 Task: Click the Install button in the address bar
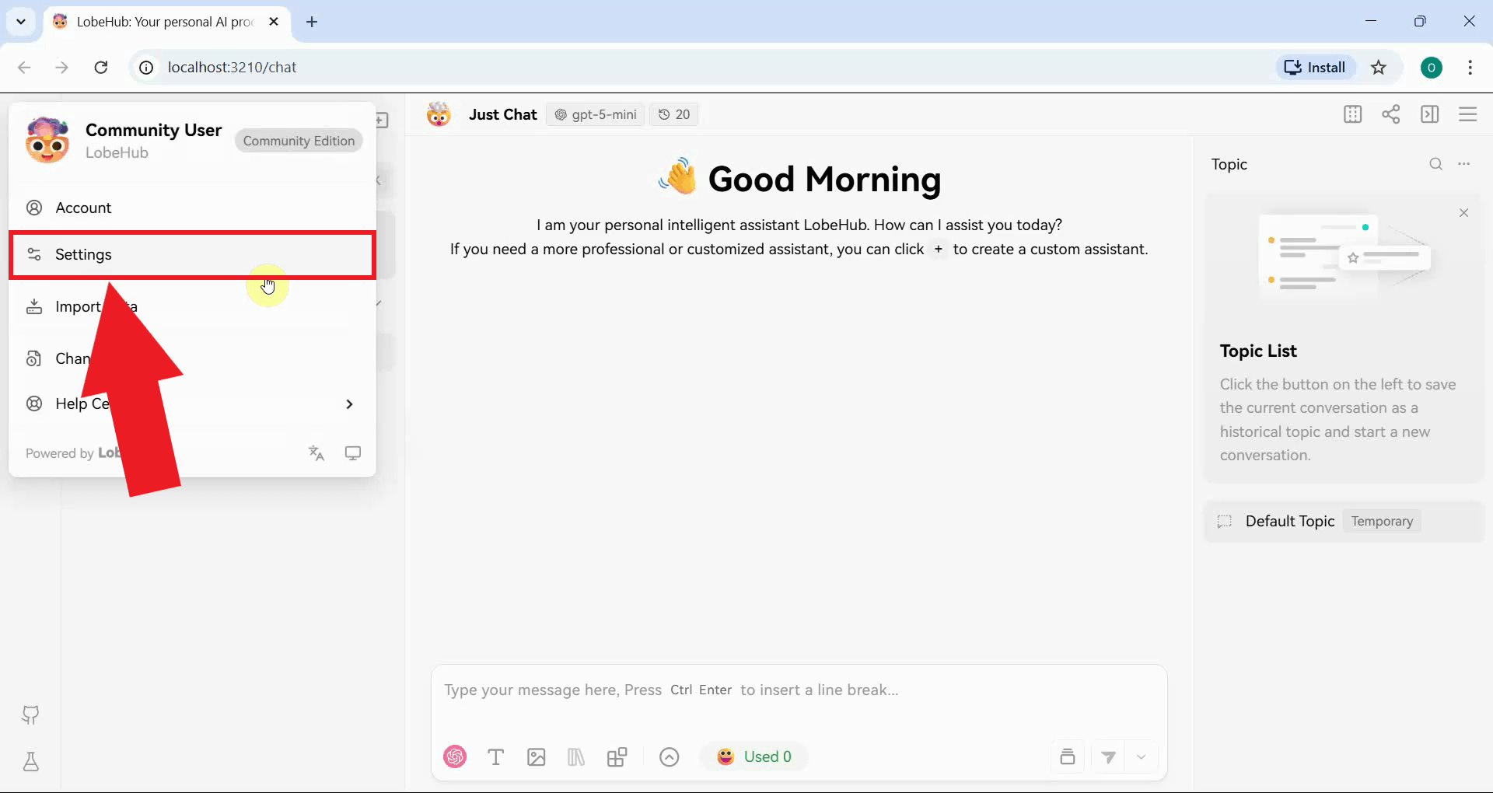tap(1316, 67)
